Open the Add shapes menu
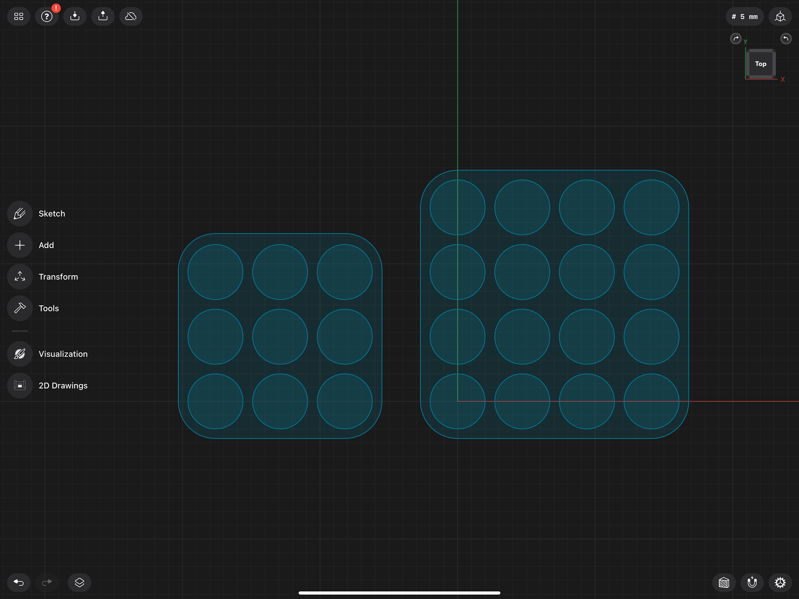This screenshot has height=599, width=799. (x=20, y=245)
